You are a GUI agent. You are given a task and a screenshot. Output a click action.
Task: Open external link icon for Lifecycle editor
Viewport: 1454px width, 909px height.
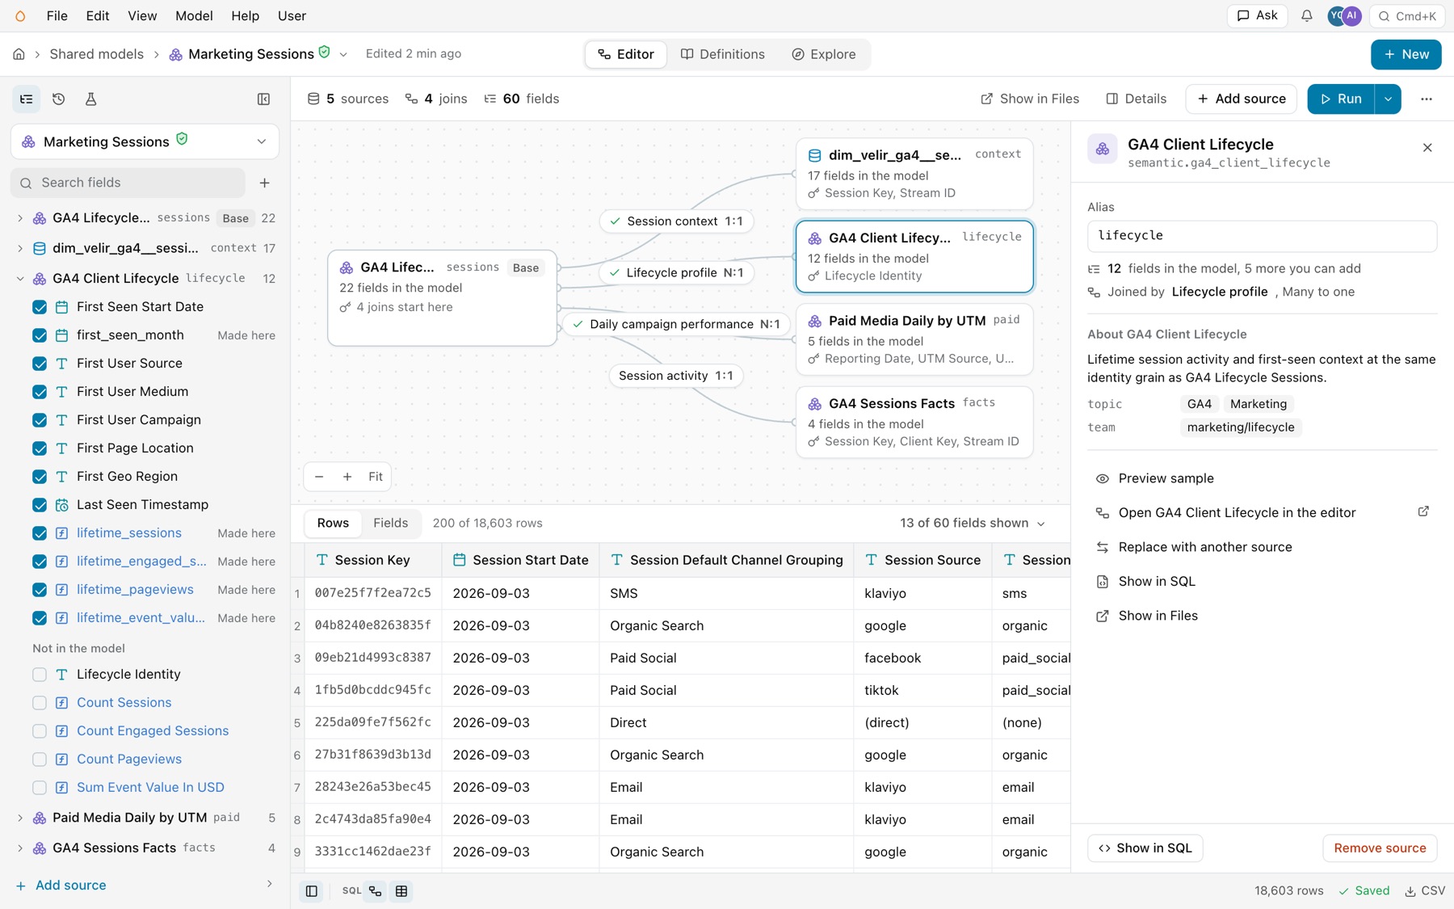pos(1423,511)
